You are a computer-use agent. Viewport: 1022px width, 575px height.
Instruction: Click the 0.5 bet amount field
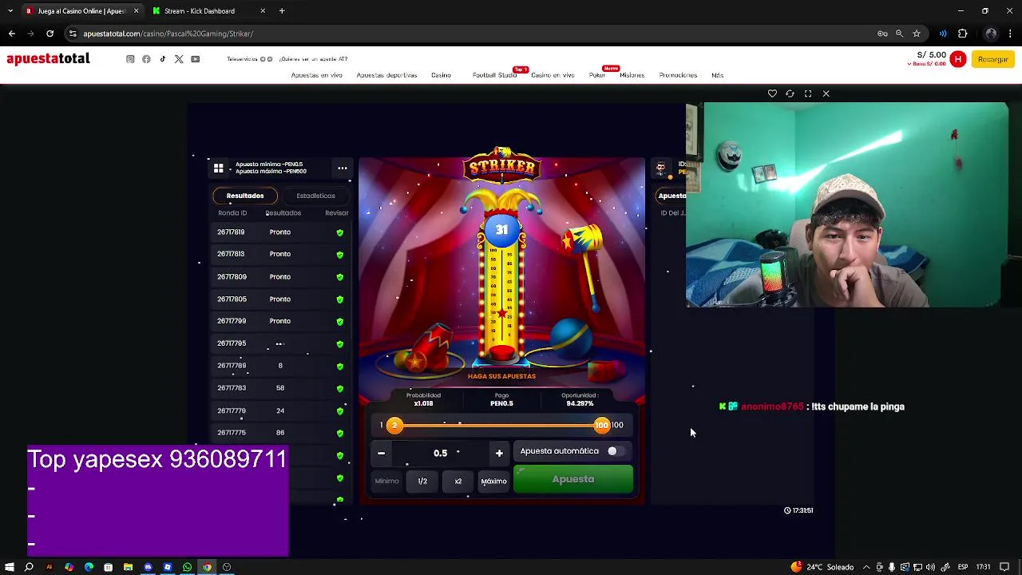tap(440, 453)
